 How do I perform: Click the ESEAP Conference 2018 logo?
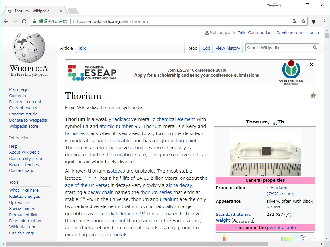92,73
